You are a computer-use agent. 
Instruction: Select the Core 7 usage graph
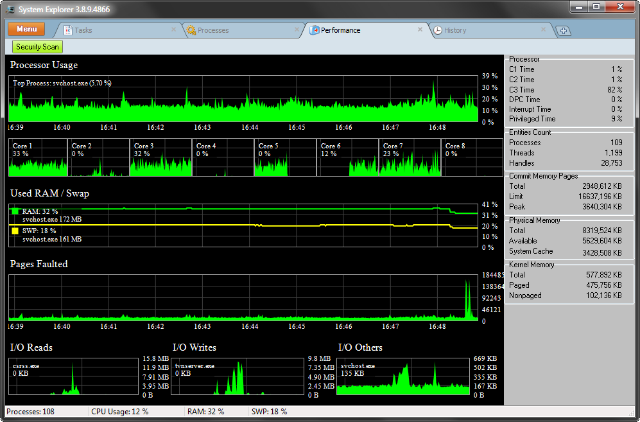tap(410, 157)
